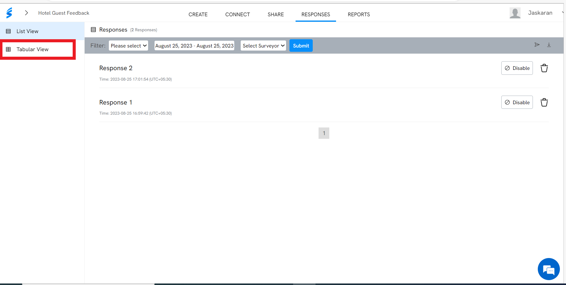Open the Response 2 entry

[x=116, y=68]
